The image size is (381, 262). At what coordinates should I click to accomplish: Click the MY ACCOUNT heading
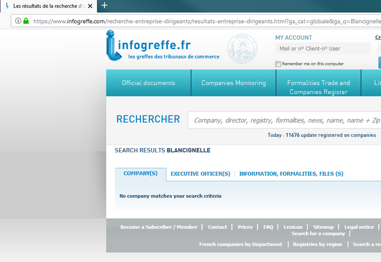293,37
